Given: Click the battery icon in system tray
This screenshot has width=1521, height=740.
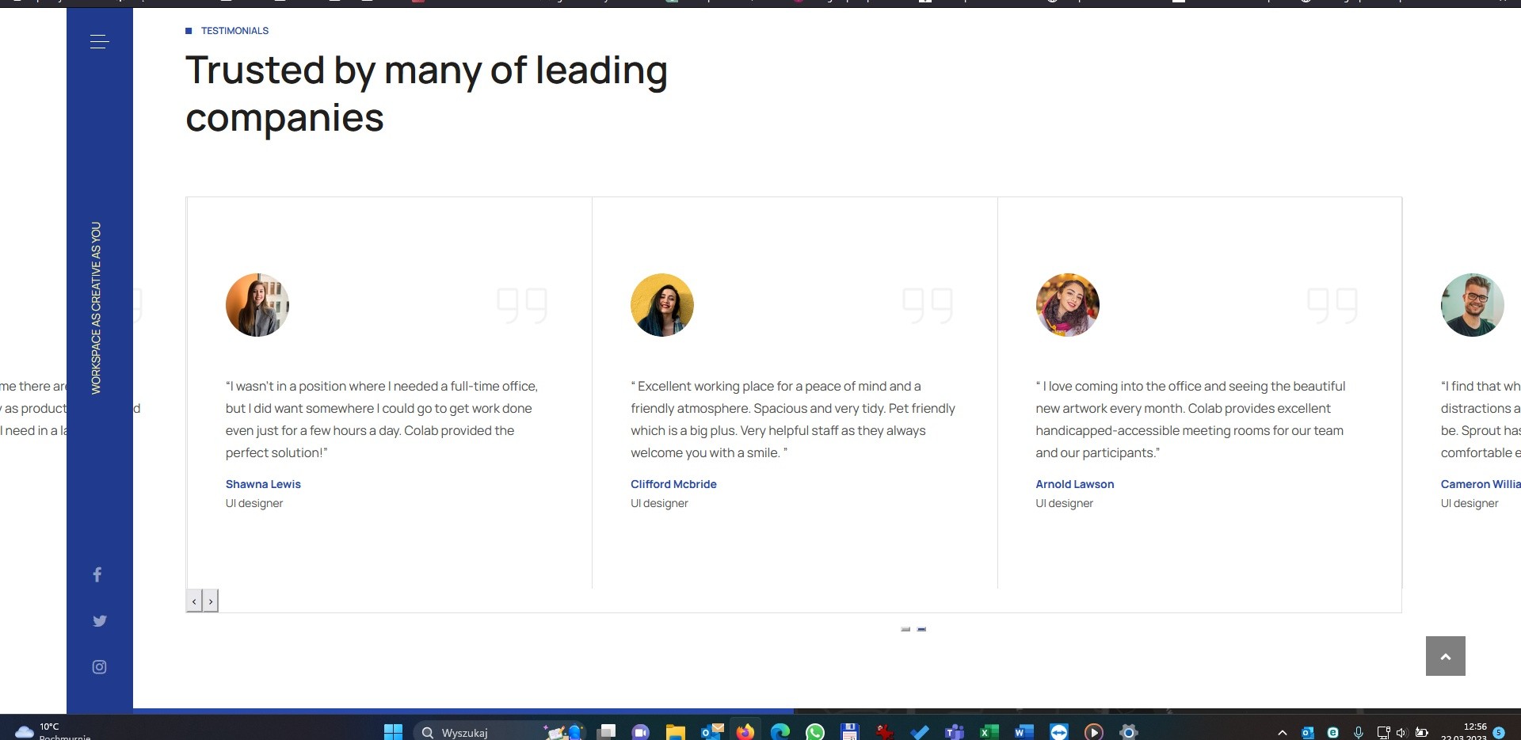Looking at the screenshot, I should [x=1422, y=733].
